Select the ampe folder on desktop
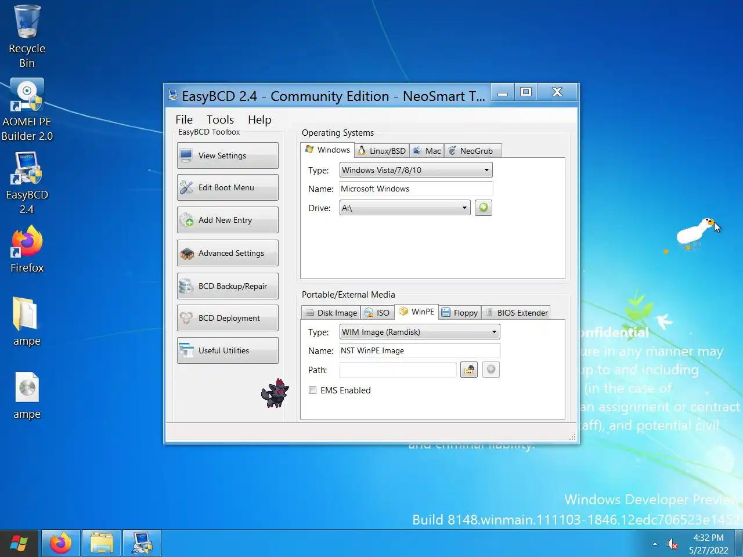743x557 pixels. point(27,322)
